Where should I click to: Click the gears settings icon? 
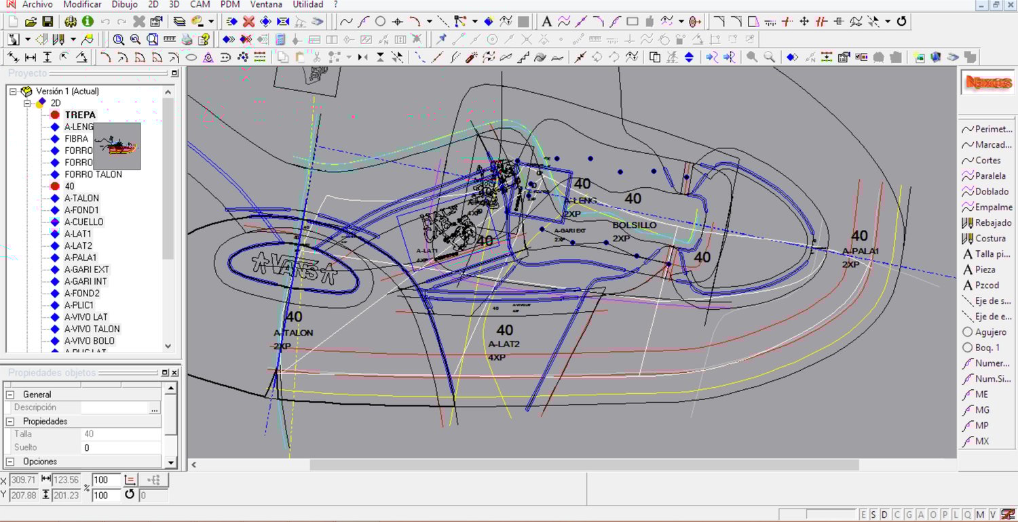pyautogui.click(x=71, y=22)
